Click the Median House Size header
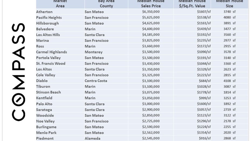Viewport: 251px width, 141px height. [x=229, y=4]
